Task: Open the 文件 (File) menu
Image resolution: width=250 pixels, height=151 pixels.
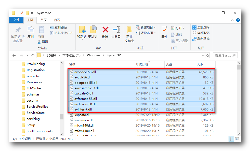Action: point(16,20)
